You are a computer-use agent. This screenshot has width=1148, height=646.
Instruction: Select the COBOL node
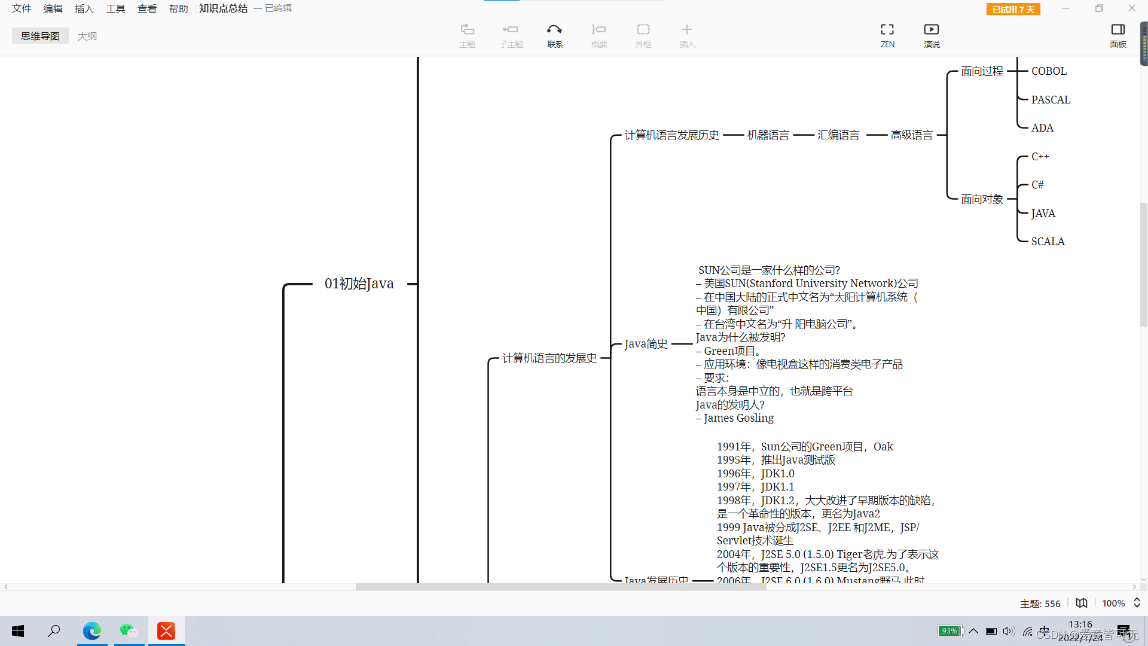click(1049, 71)
